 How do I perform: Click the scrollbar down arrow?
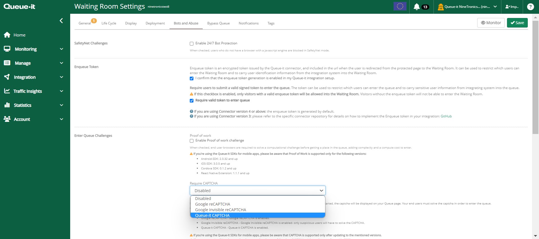point(535,236)
